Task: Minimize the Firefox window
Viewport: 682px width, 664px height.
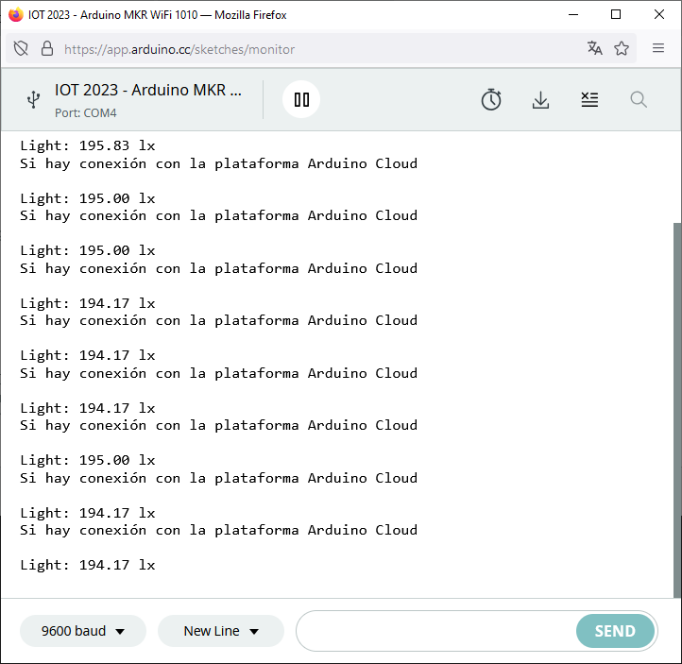Action: click(x=573, y=15)
